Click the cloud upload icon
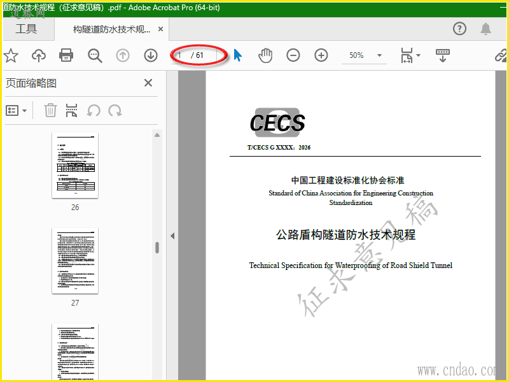 click(39, 55)
